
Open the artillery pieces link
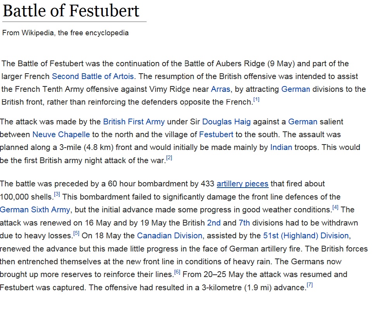coord(242,184)
